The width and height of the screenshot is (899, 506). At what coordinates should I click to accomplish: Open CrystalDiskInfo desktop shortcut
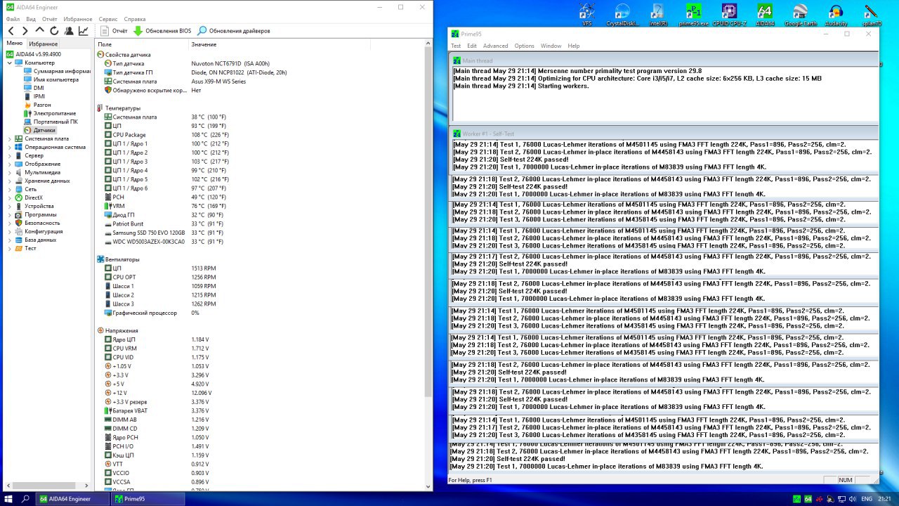[622, 14]
